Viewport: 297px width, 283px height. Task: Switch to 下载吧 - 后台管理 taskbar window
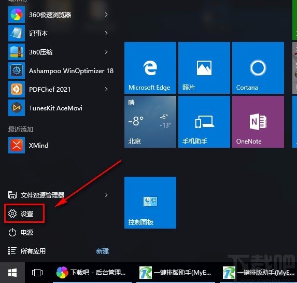92,273
